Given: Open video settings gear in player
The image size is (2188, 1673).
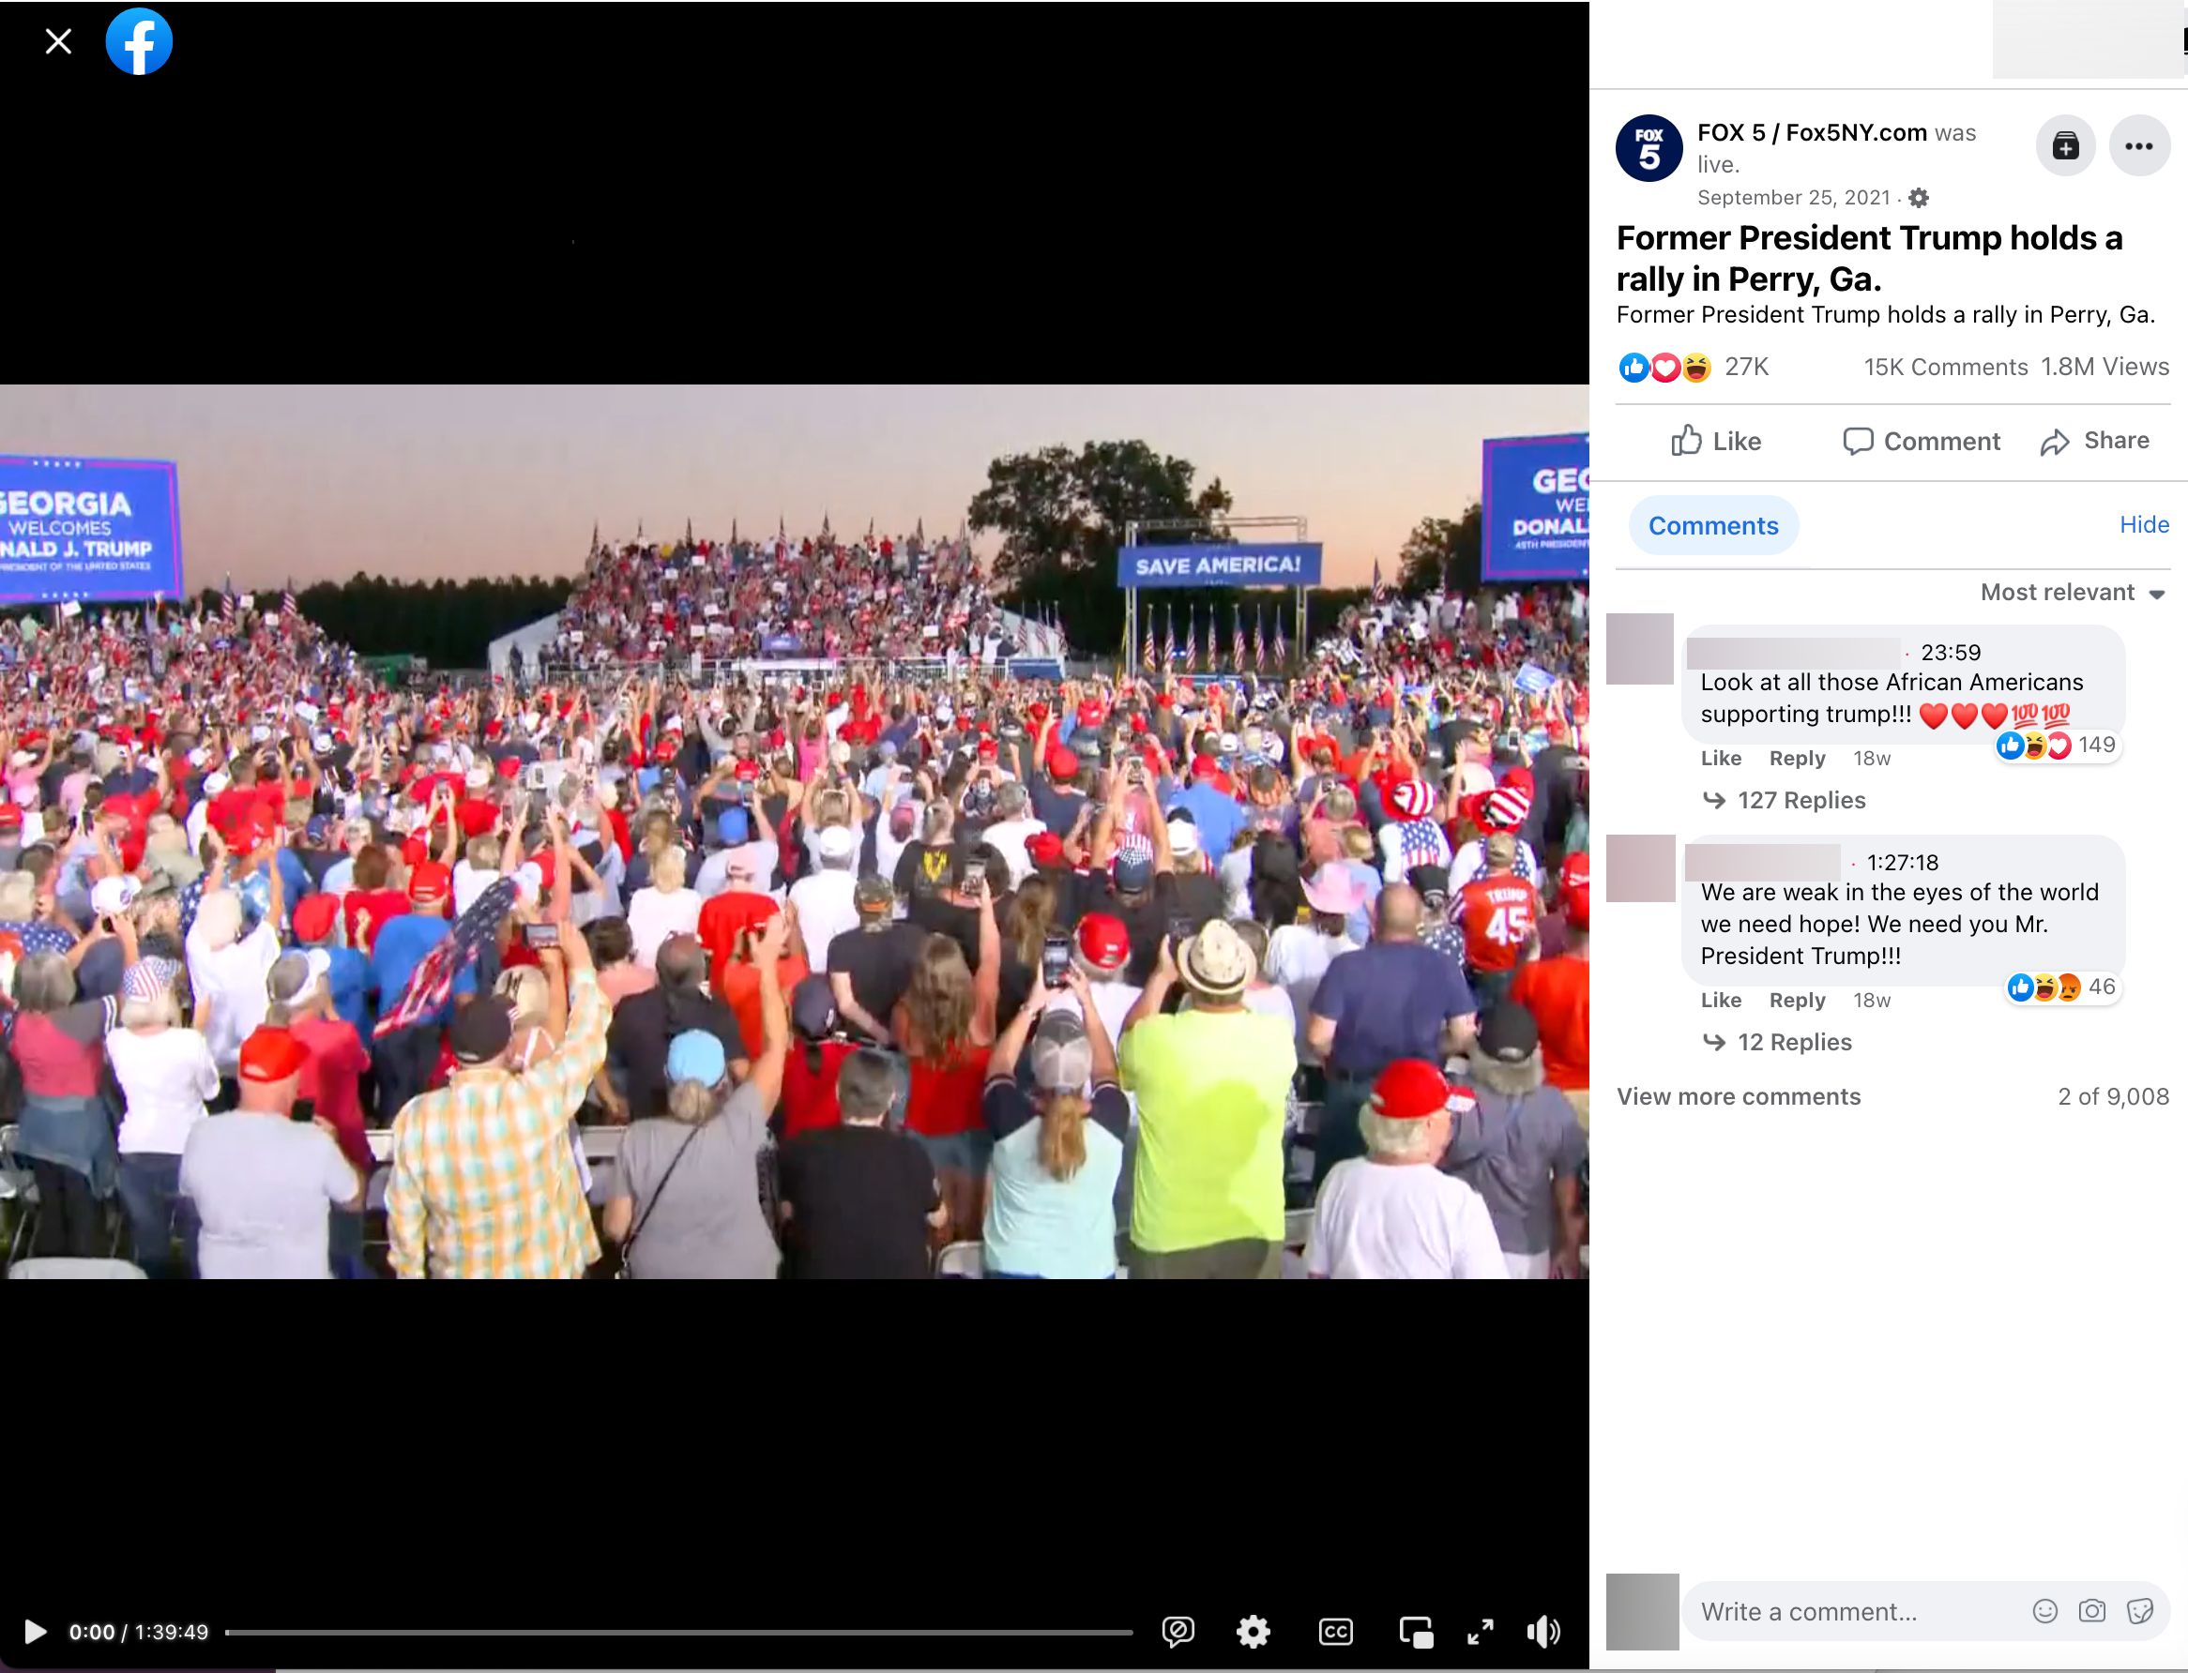Looking at the screenshot, I should pos(1253,1631).
